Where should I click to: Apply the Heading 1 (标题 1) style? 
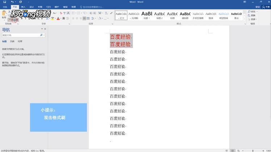coord(147,15)
